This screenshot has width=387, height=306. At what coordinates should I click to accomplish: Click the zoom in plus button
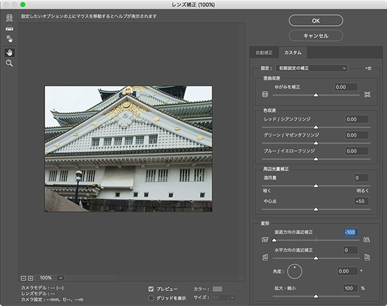(30, 278)
